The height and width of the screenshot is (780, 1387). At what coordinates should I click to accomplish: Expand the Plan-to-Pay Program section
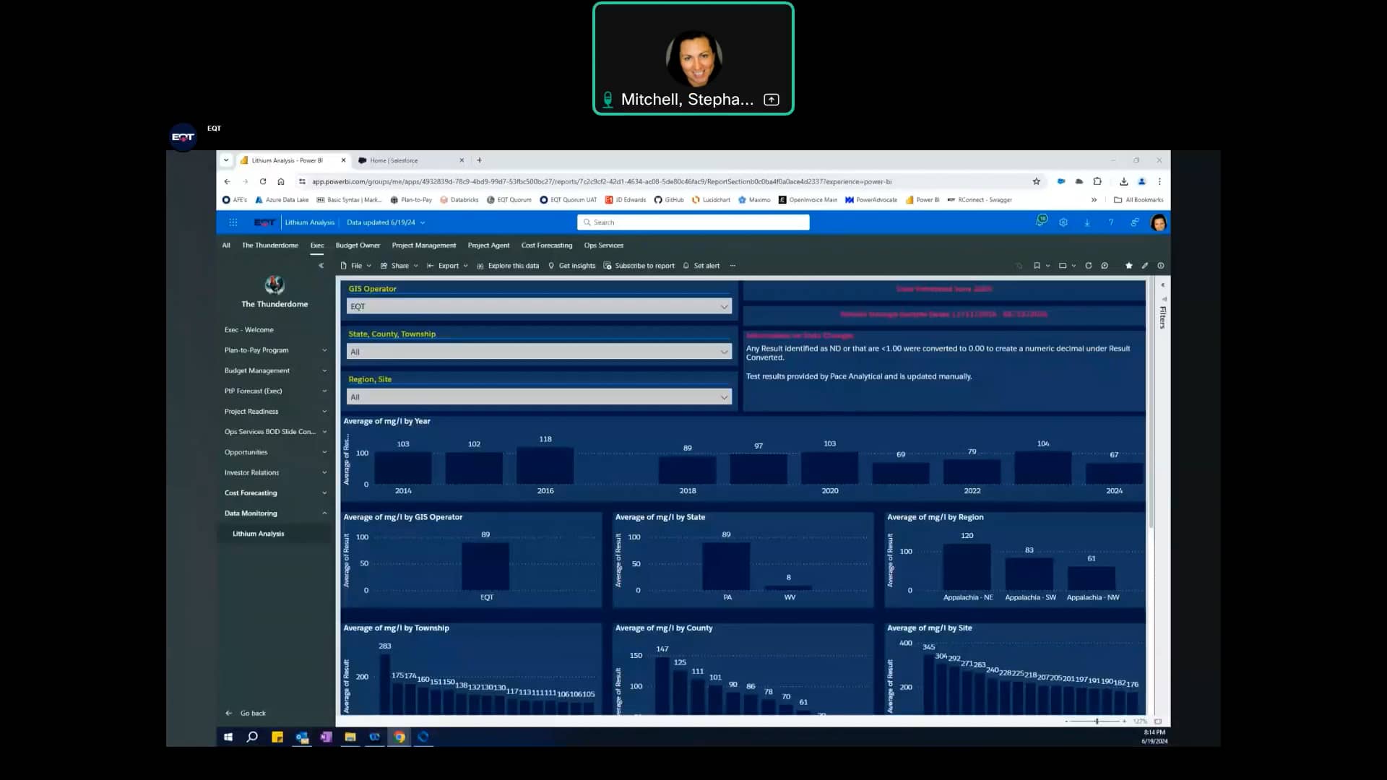pos(324,350)
